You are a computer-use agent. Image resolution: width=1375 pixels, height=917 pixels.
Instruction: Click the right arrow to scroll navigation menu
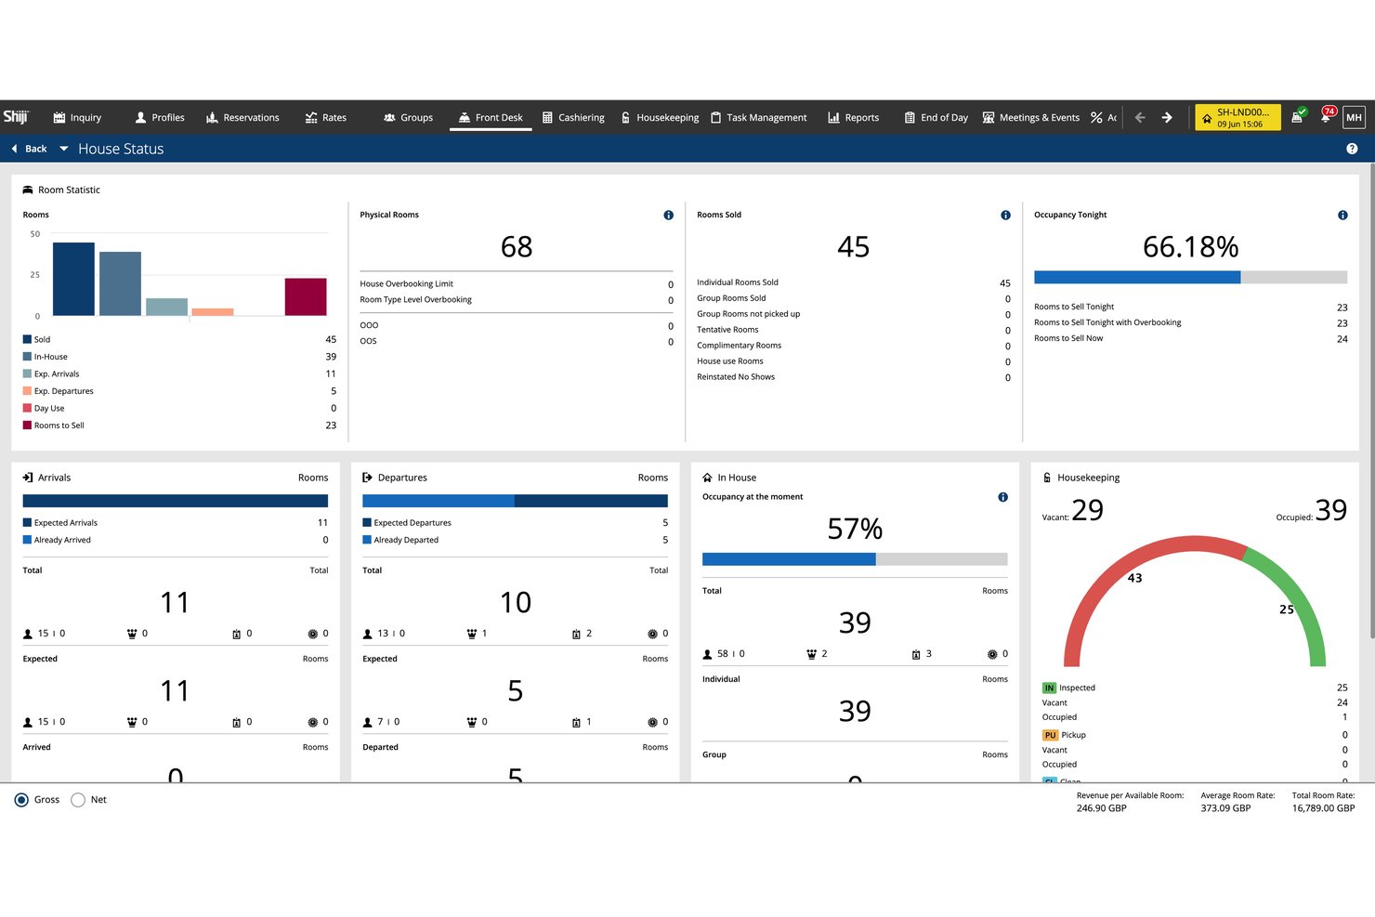[1167, 118]
